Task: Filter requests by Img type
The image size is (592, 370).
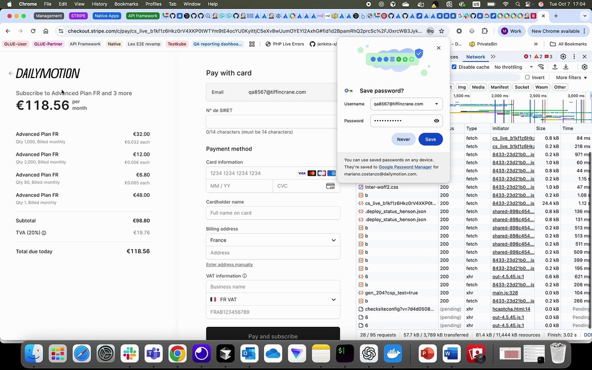Action: point(462,87)
